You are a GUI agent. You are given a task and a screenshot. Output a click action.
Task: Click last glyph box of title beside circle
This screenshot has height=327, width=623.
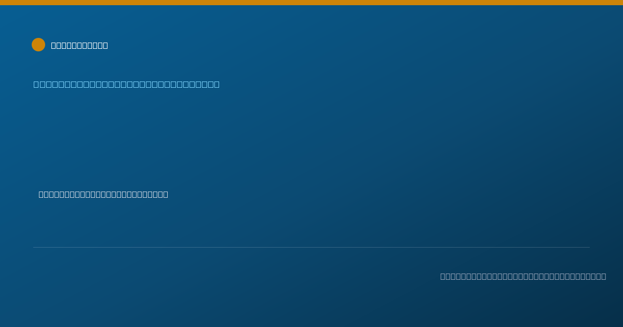[105, 45]
